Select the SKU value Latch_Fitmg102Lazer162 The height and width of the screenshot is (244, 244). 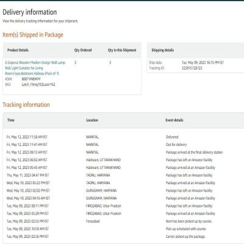pyautogui.click(x=38, y=84)
